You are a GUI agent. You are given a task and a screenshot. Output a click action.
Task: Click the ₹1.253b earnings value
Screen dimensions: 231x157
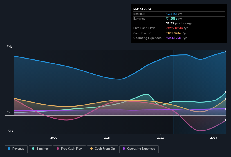pyautogui.click(x=172, y=19)
